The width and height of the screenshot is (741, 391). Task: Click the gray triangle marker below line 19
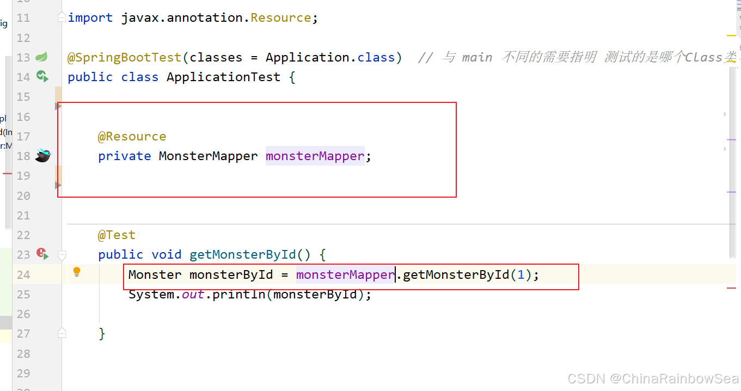pos(58,185)
